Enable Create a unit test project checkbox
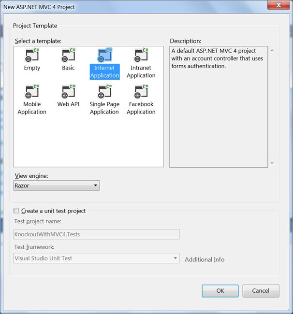The image size is (293, 314). pyautogui.click(x=16, y=211)
